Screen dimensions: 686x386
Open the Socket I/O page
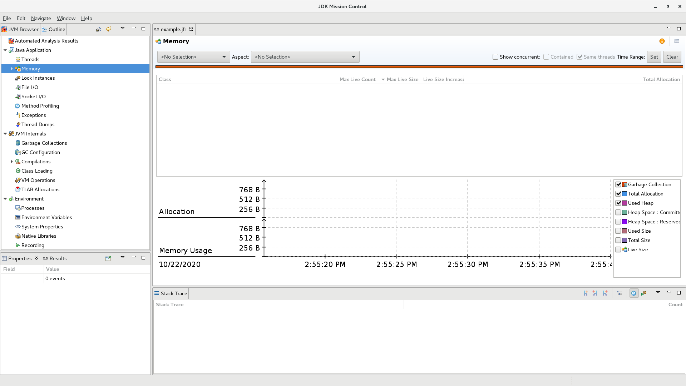[x=34, y=96]
